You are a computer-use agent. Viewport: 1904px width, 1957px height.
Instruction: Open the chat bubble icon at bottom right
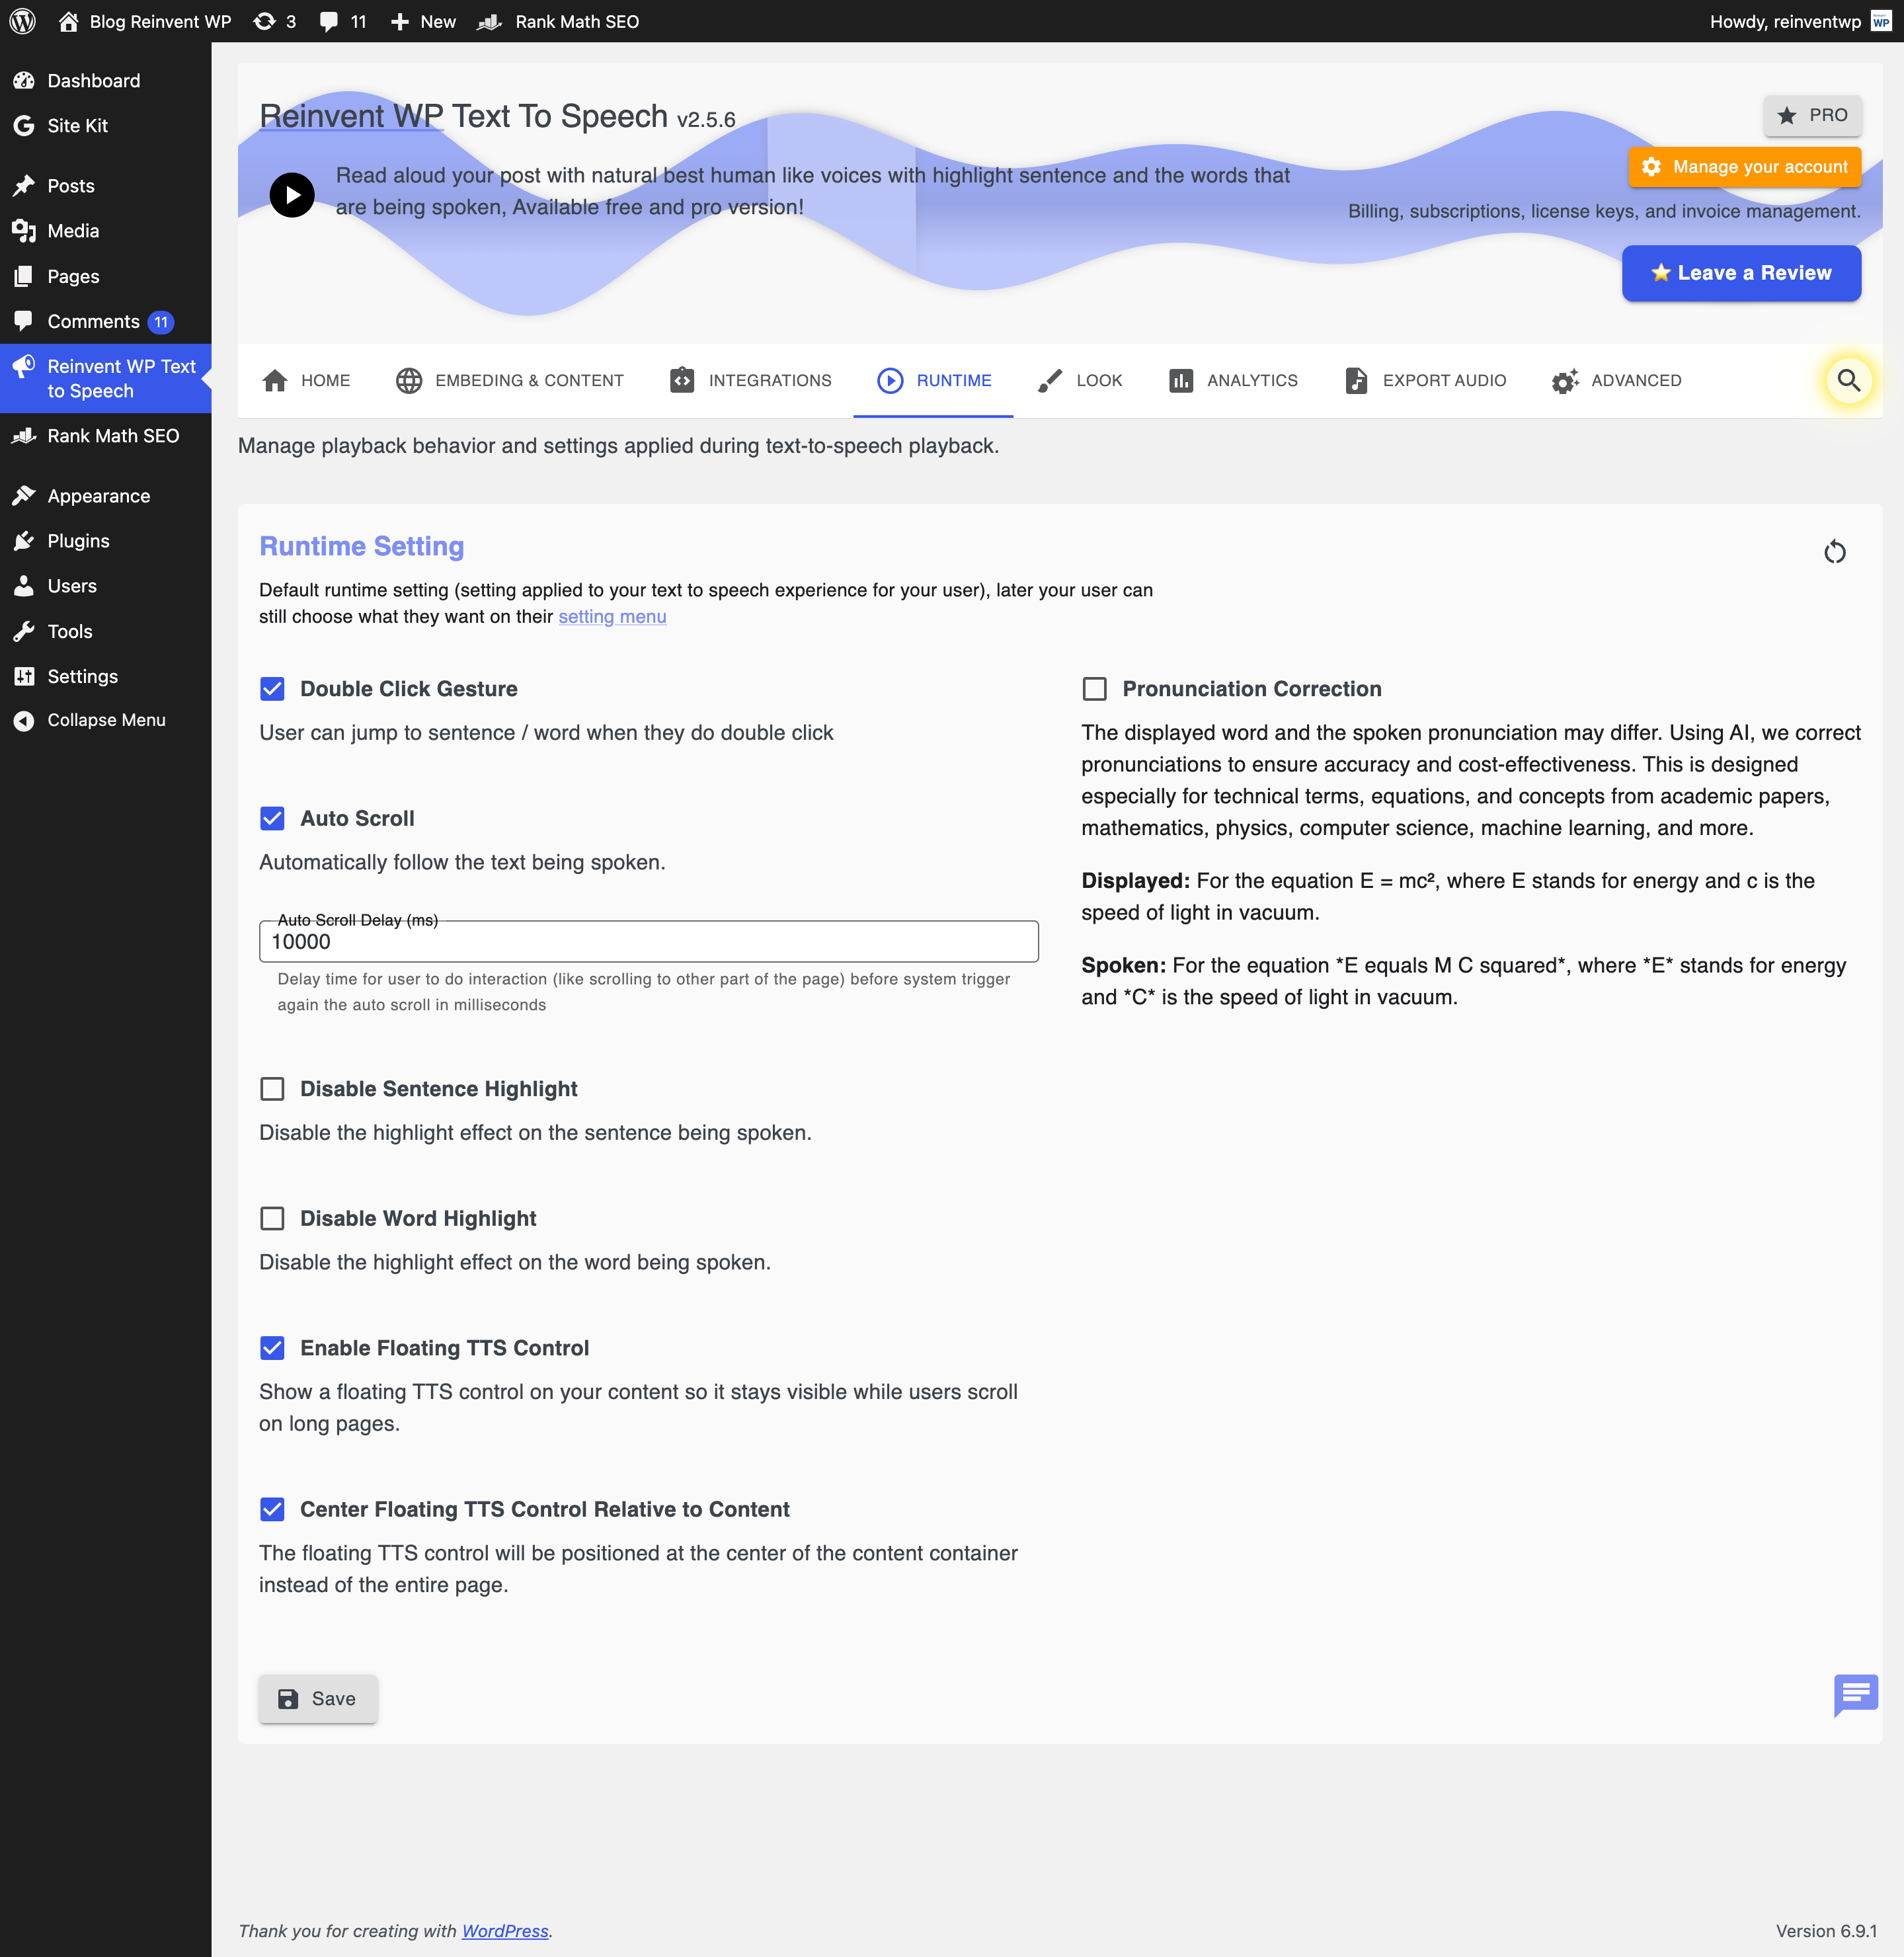pyautogui.click(x=1855, y=1694)
